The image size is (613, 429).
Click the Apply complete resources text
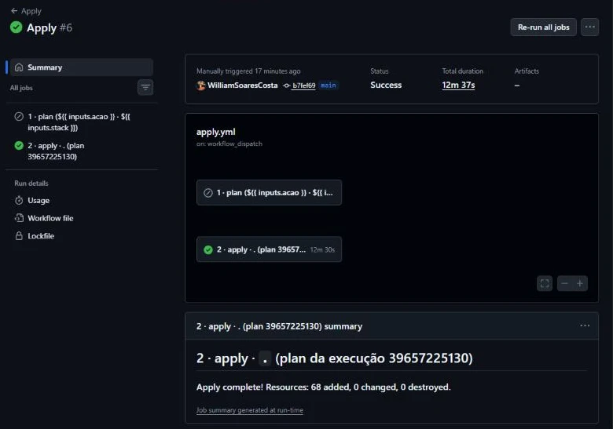[x=323, y=387]
